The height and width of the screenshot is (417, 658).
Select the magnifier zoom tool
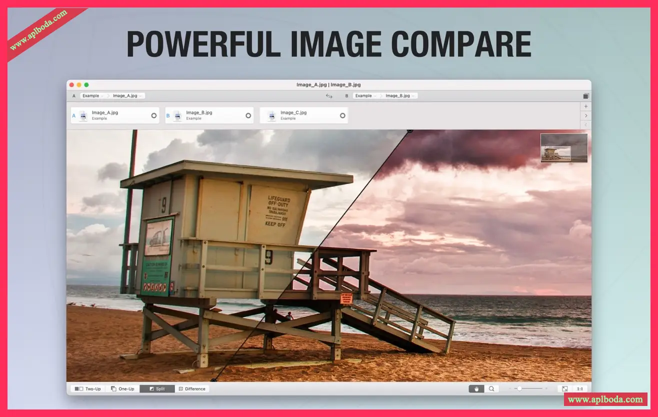[491, 388]
